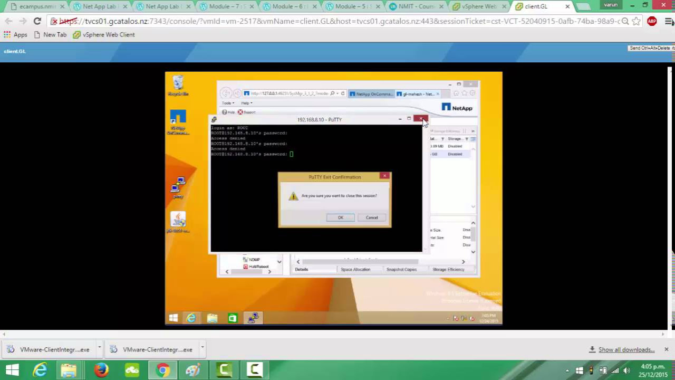Viewport: 675px width, 380px height.
Task: Open the vSphere Web Client bookmark
Action: coord(104,35)
